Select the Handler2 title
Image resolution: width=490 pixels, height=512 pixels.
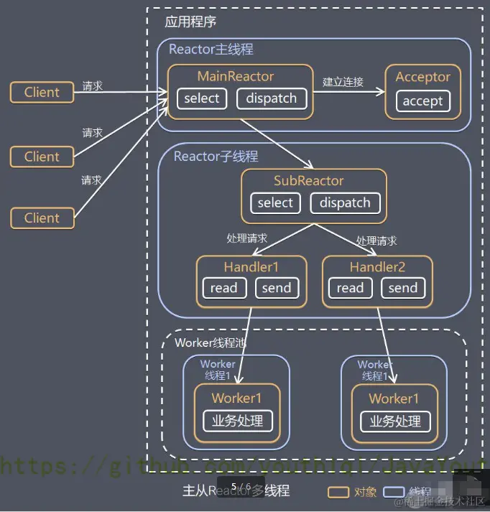point(378,267)
